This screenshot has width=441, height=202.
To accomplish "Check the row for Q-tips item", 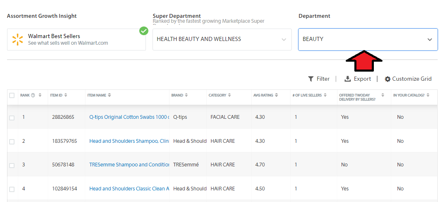I will 12,118.
